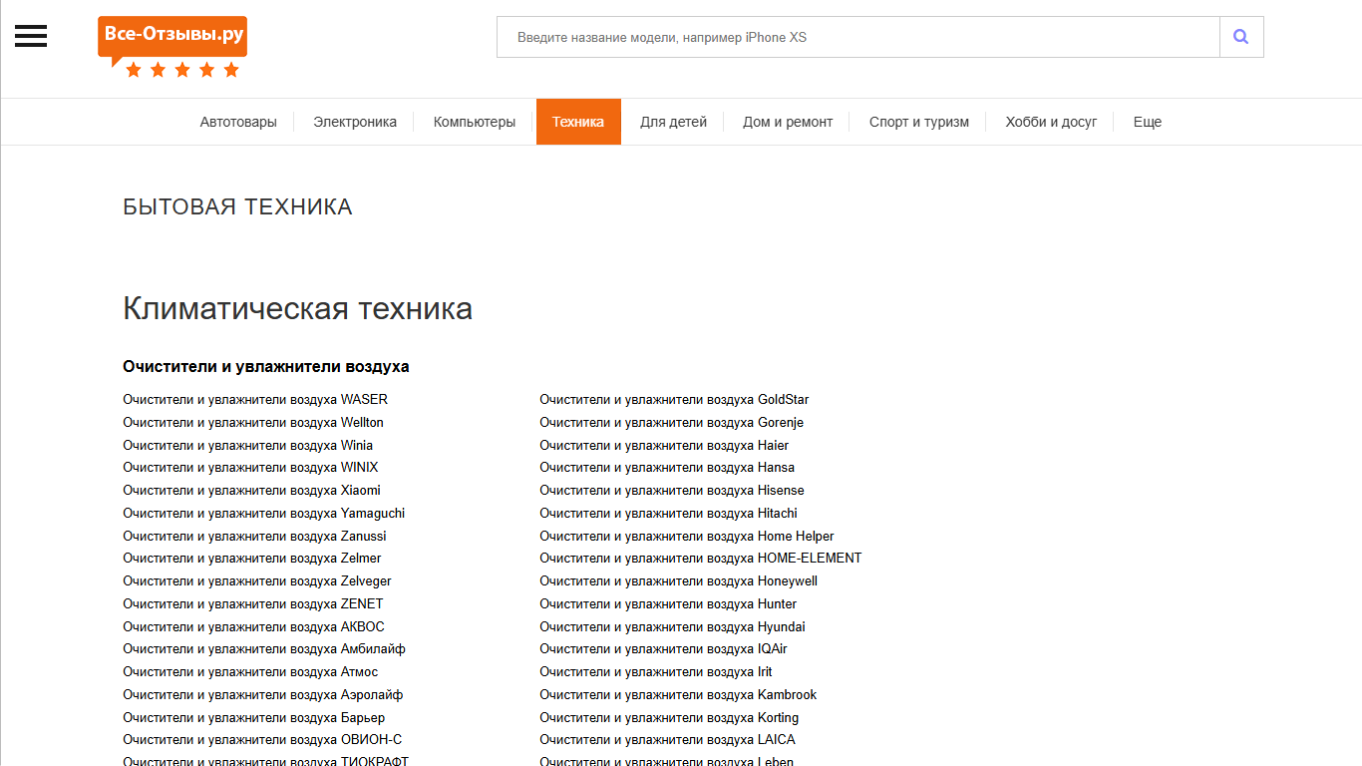Viewport: 1362px width, 766px height.
Task: Open the Спорт и туризм menu item
Action: [919, 122]
